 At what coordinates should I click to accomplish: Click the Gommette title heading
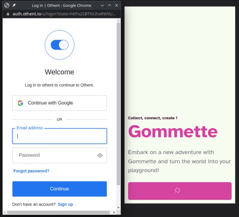click(x=173, y=131)
